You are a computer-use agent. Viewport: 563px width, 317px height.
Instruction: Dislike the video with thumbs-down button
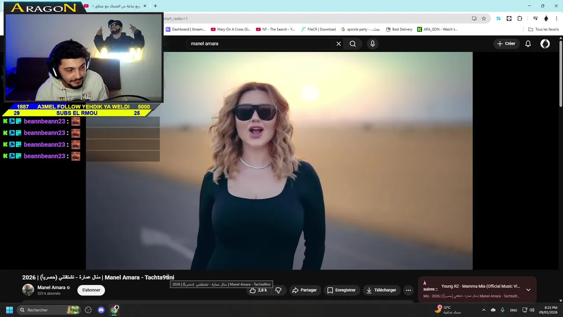point(278,290)
